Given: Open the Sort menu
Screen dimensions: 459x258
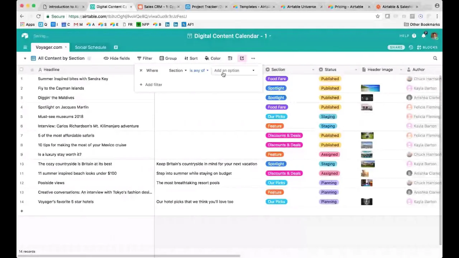Looking at the screenshot, I should point(191,58).
